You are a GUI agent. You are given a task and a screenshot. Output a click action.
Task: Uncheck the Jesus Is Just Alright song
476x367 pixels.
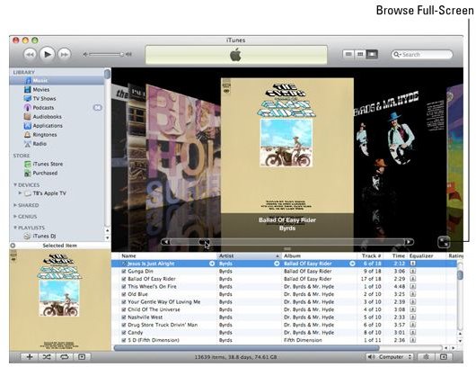[x=124, y=264]
